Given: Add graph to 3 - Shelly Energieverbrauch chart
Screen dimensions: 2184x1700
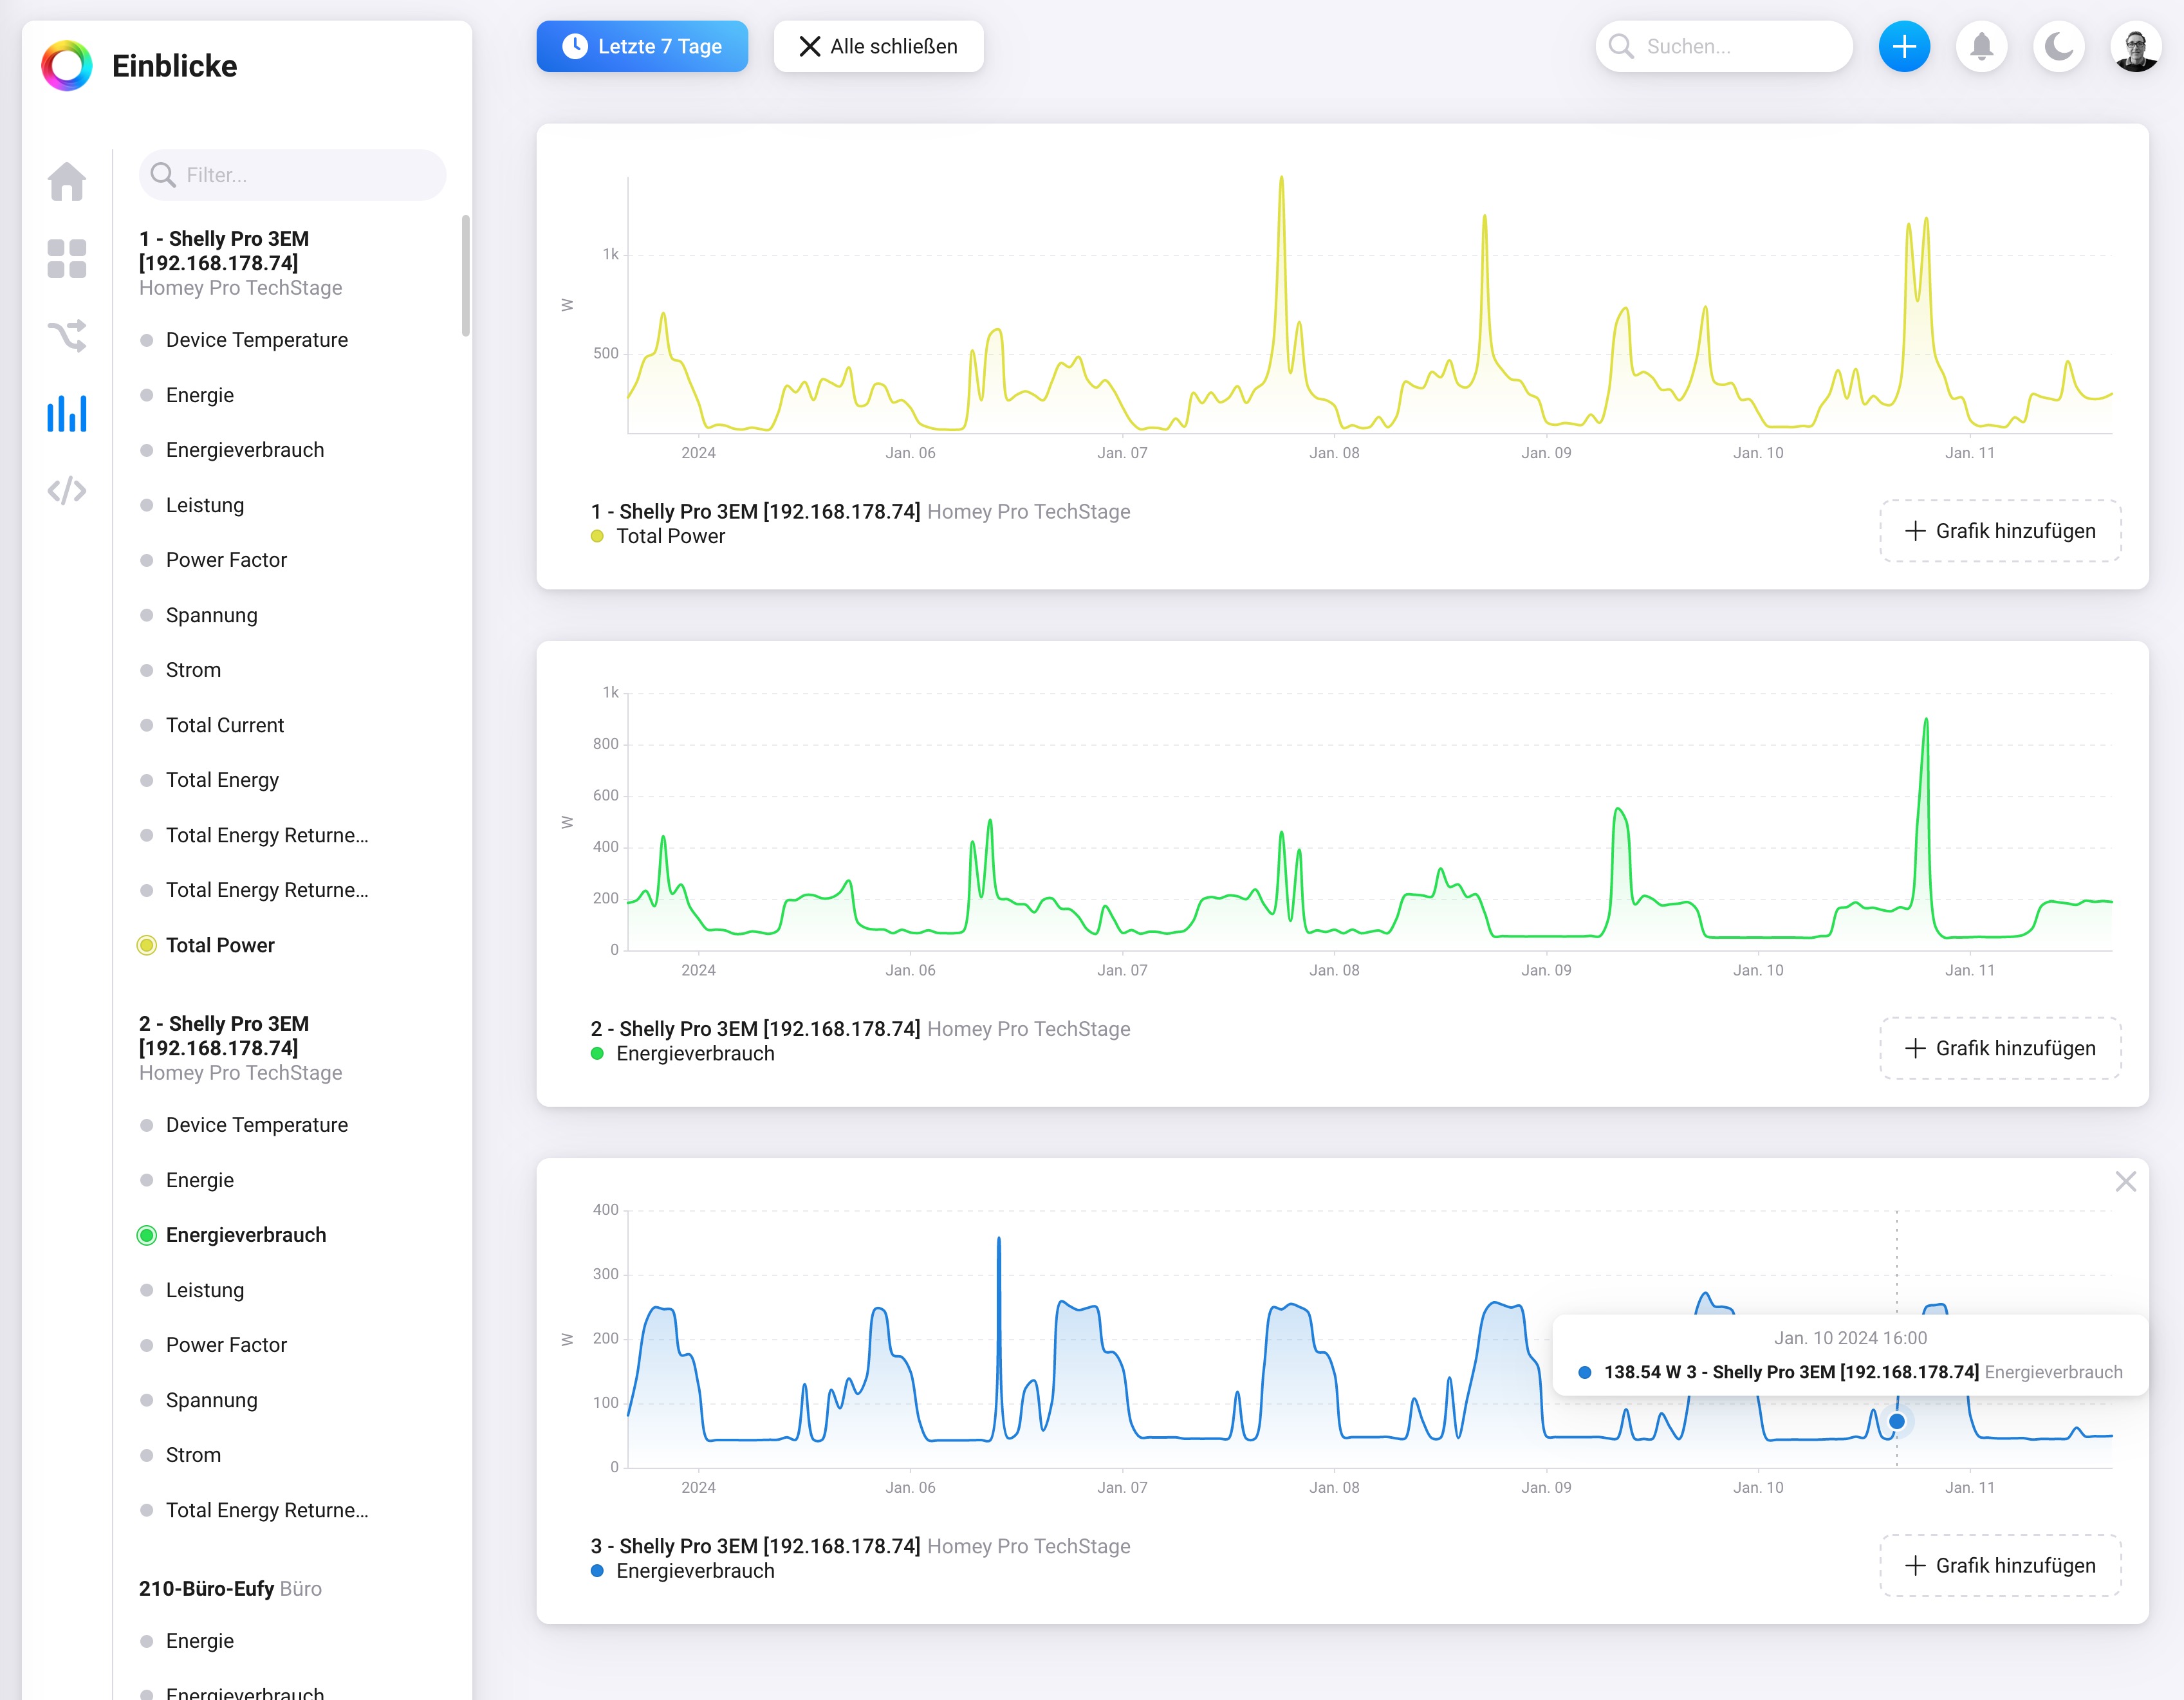Looking at the screenshot, I should 2000,1566.
